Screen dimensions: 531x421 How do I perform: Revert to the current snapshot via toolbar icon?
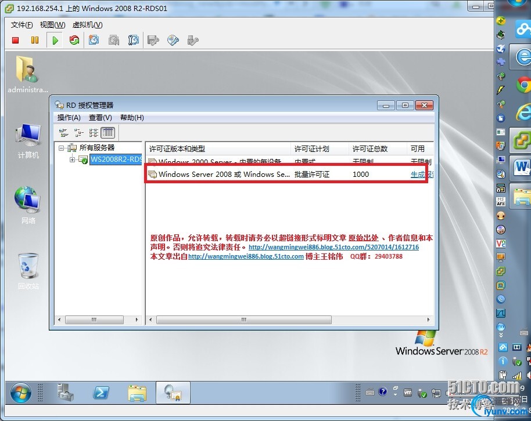pyautogui.click(x=114, y=41)
